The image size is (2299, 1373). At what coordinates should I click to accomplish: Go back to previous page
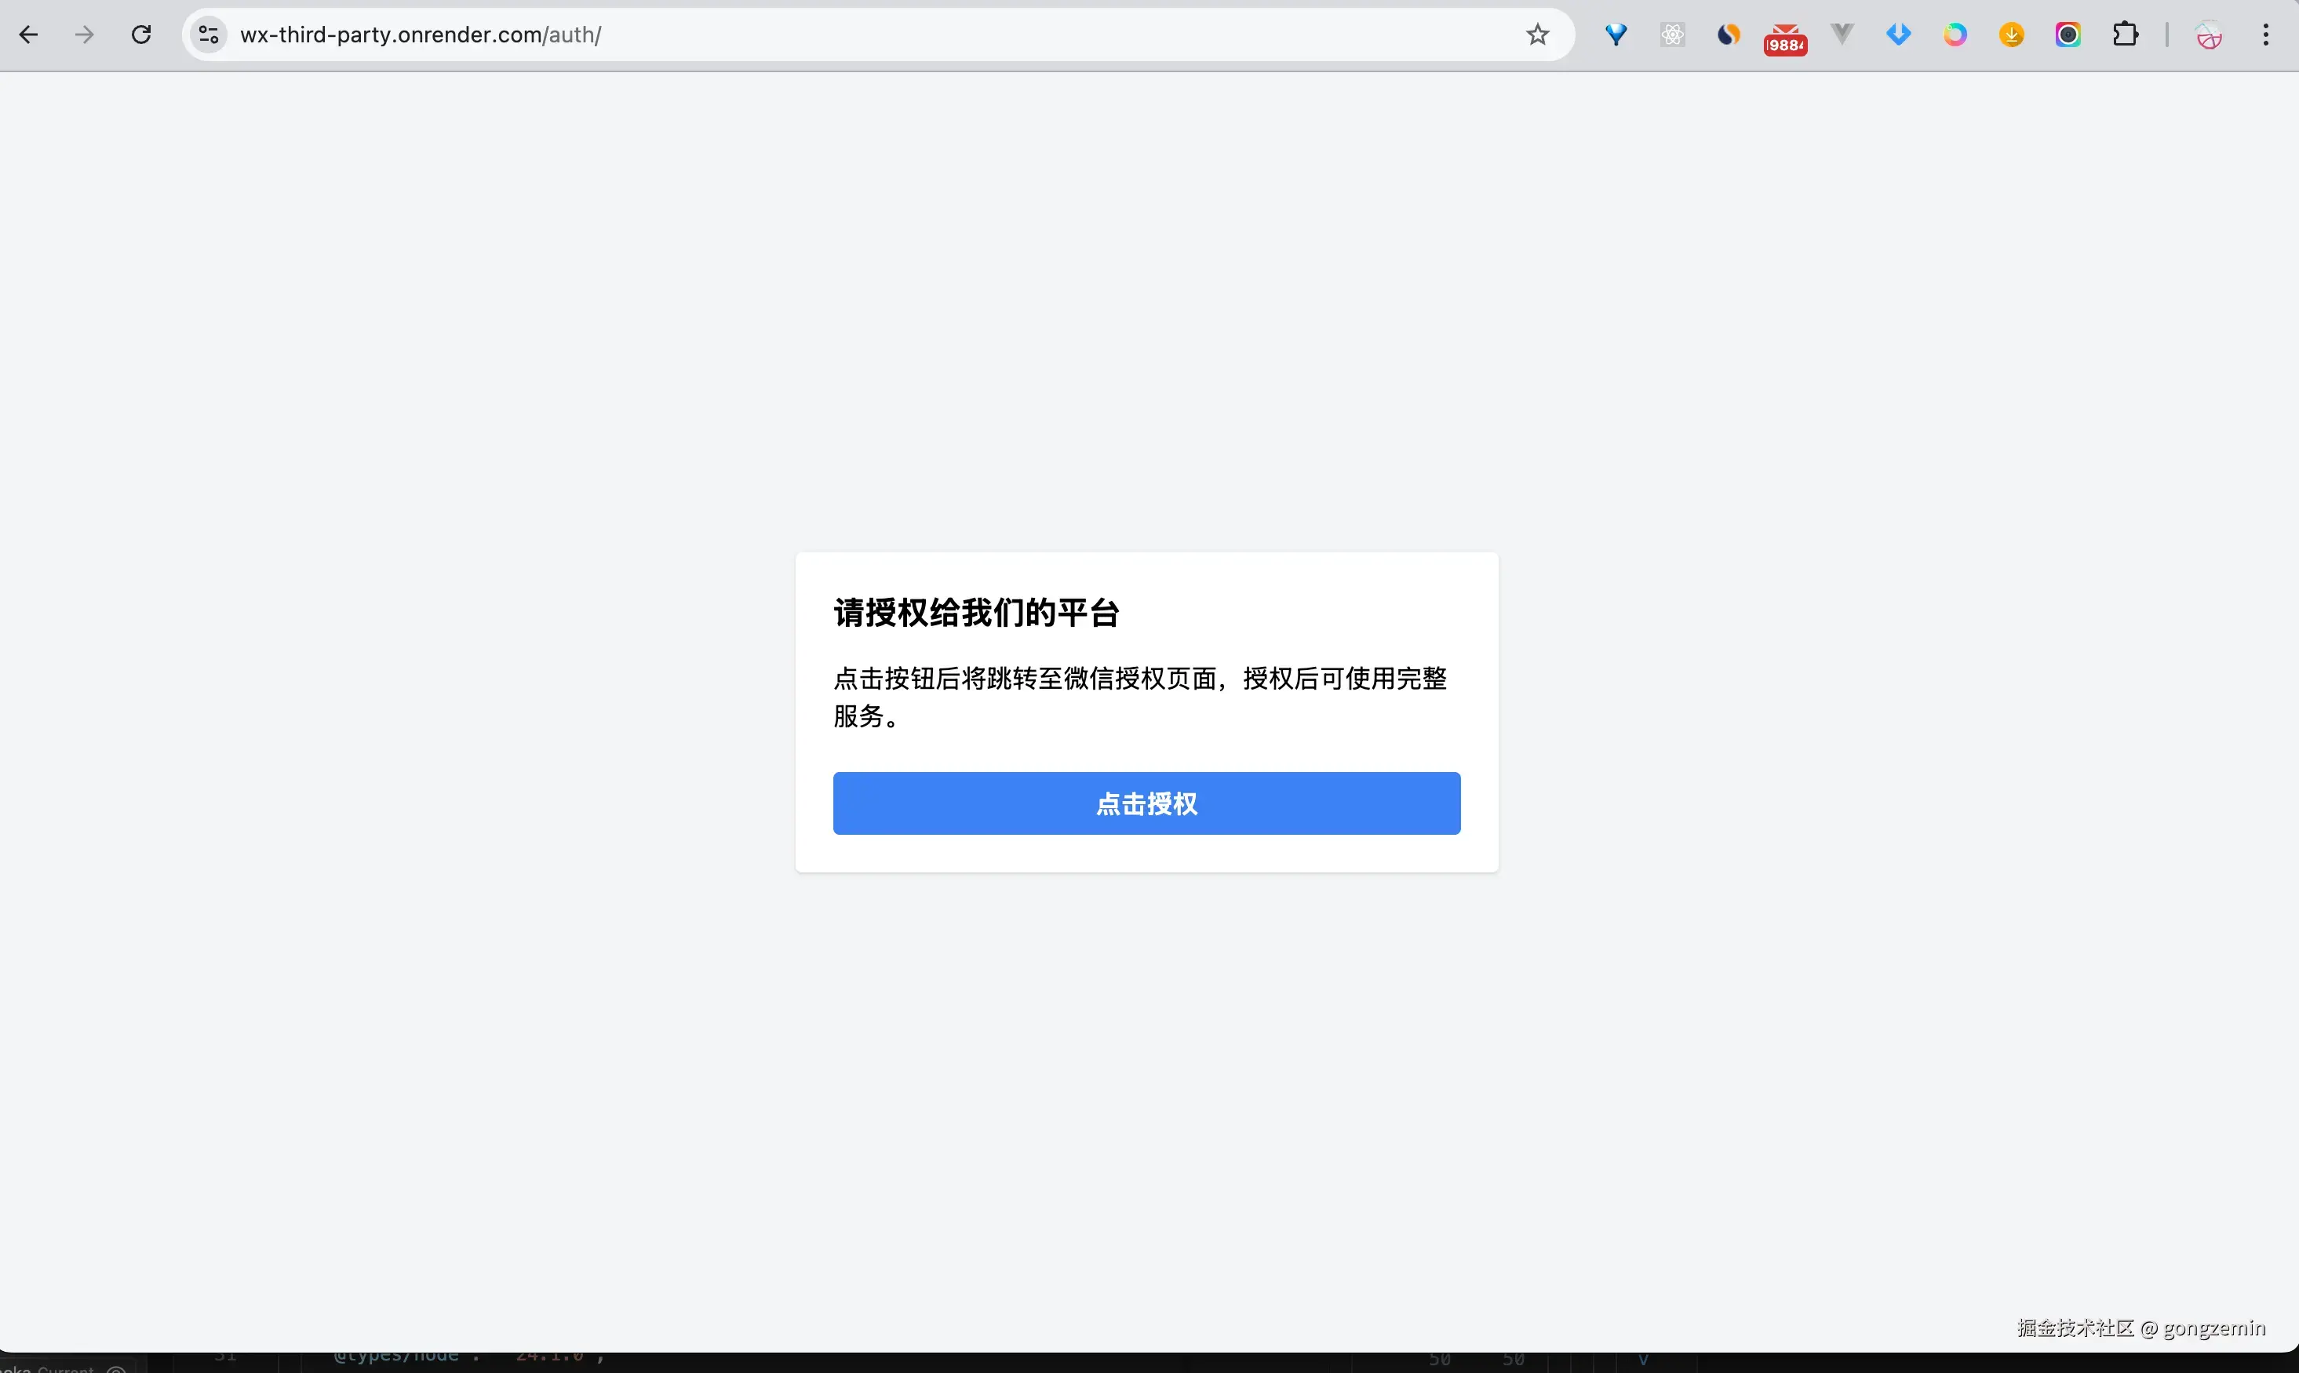point(29,35)
